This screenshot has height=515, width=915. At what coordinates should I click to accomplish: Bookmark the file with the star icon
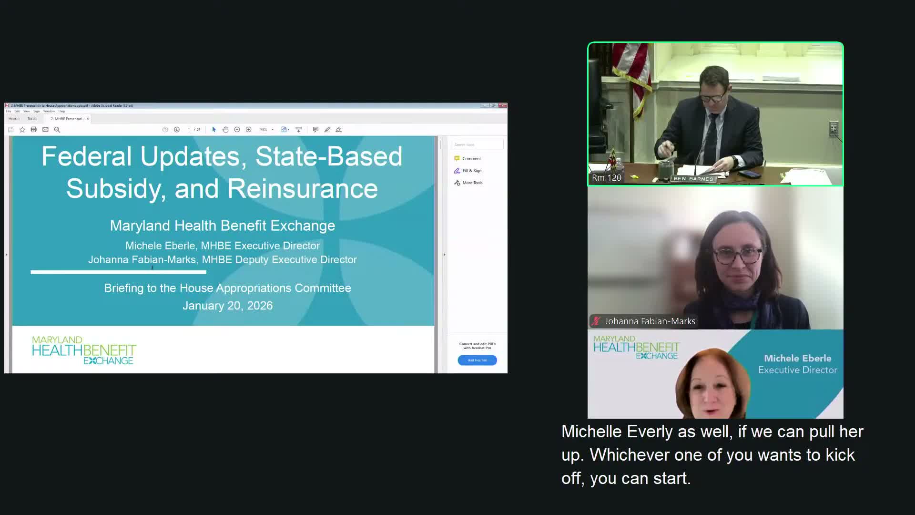[22, 130]
